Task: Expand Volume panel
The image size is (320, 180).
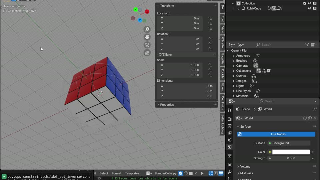Action: 238,167
